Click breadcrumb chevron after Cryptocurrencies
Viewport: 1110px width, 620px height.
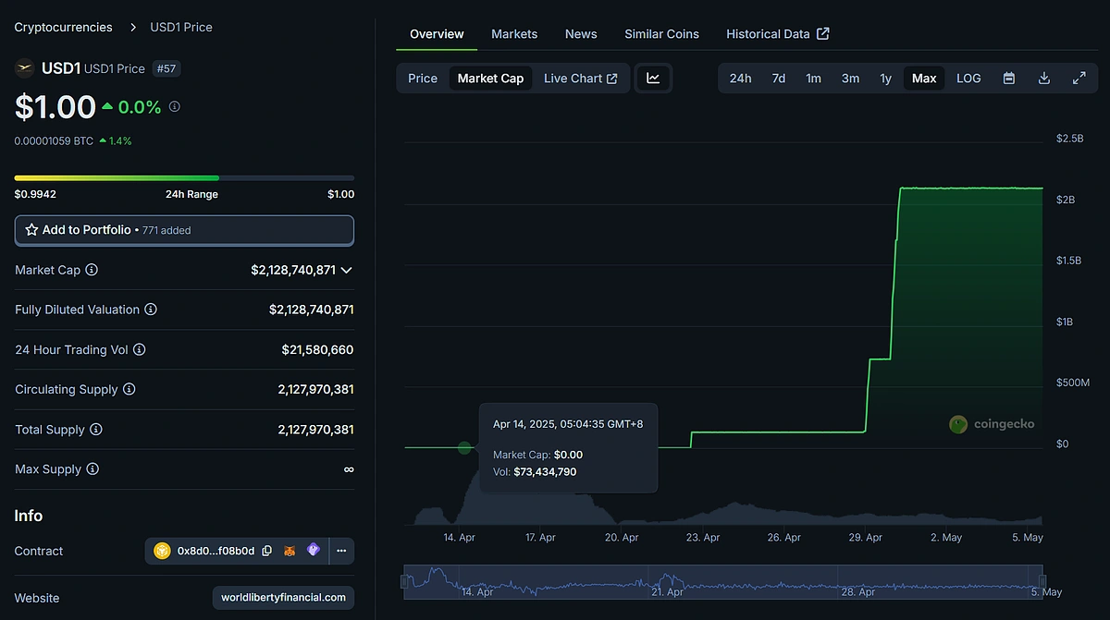[x=132, y=28]
